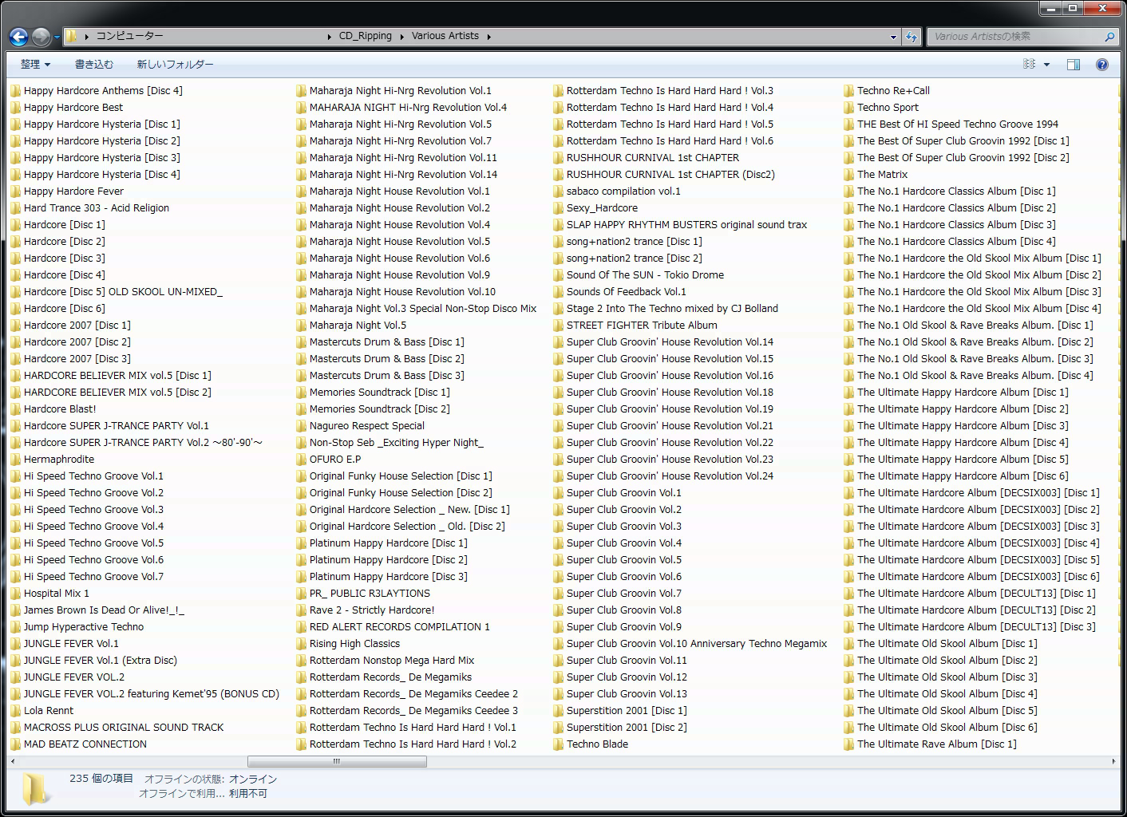The width and height of the screenshot is (1127, 817).
Task: Go back with the blue Back arrow button
Action: [x=18, y=37]
